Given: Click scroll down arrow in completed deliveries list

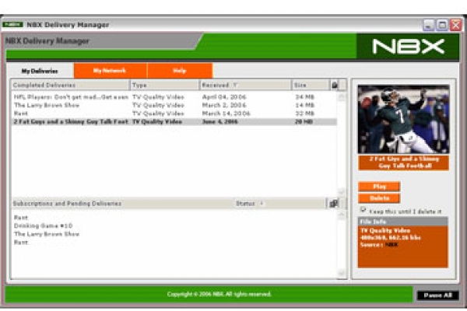Looking at the screenshot, I should [x=342, y=192].
